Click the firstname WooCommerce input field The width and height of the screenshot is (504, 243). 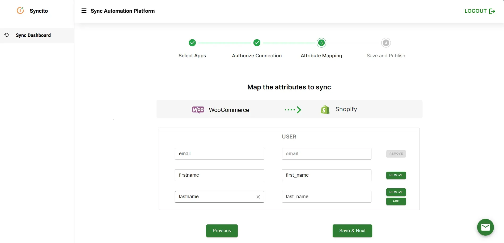(x=219, y=175)
